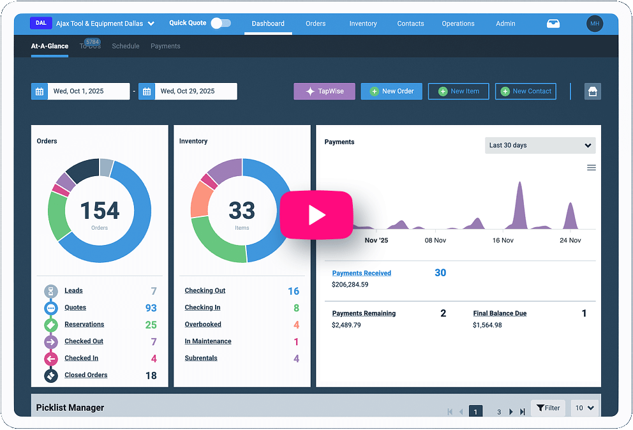Switch to the Schedule tab

(x=125, y=46)
